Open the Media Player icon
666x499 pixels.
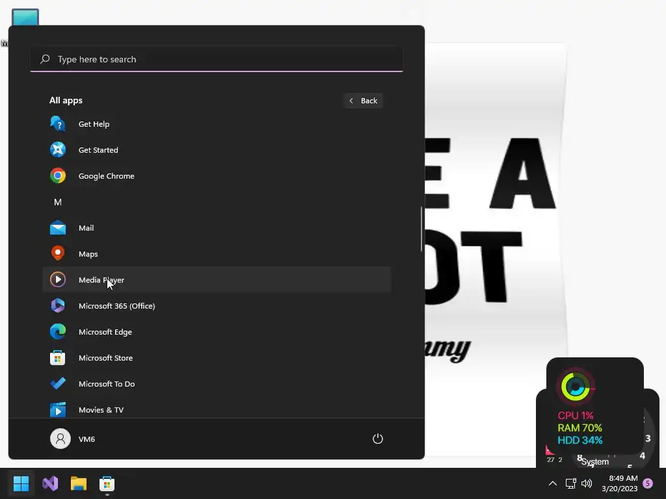[58, 279]
